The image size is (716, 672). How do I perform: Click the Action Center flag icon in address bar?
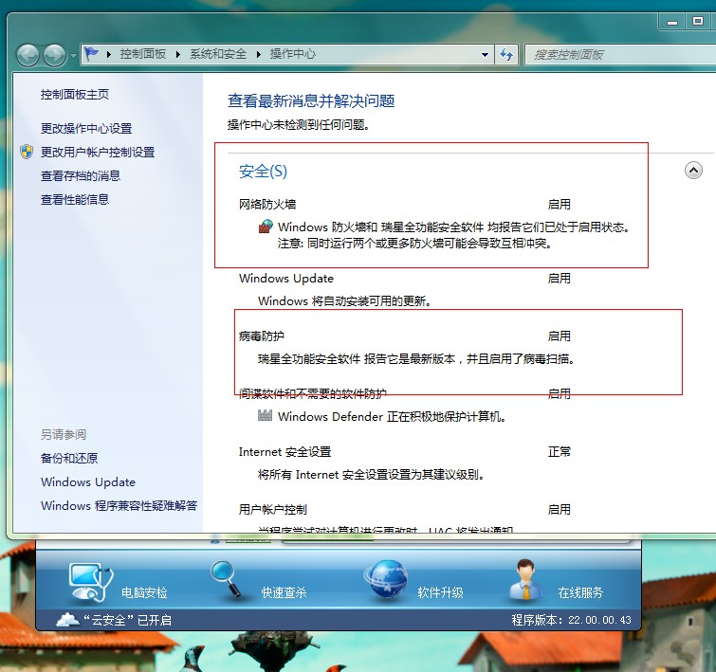pos(91,54)
